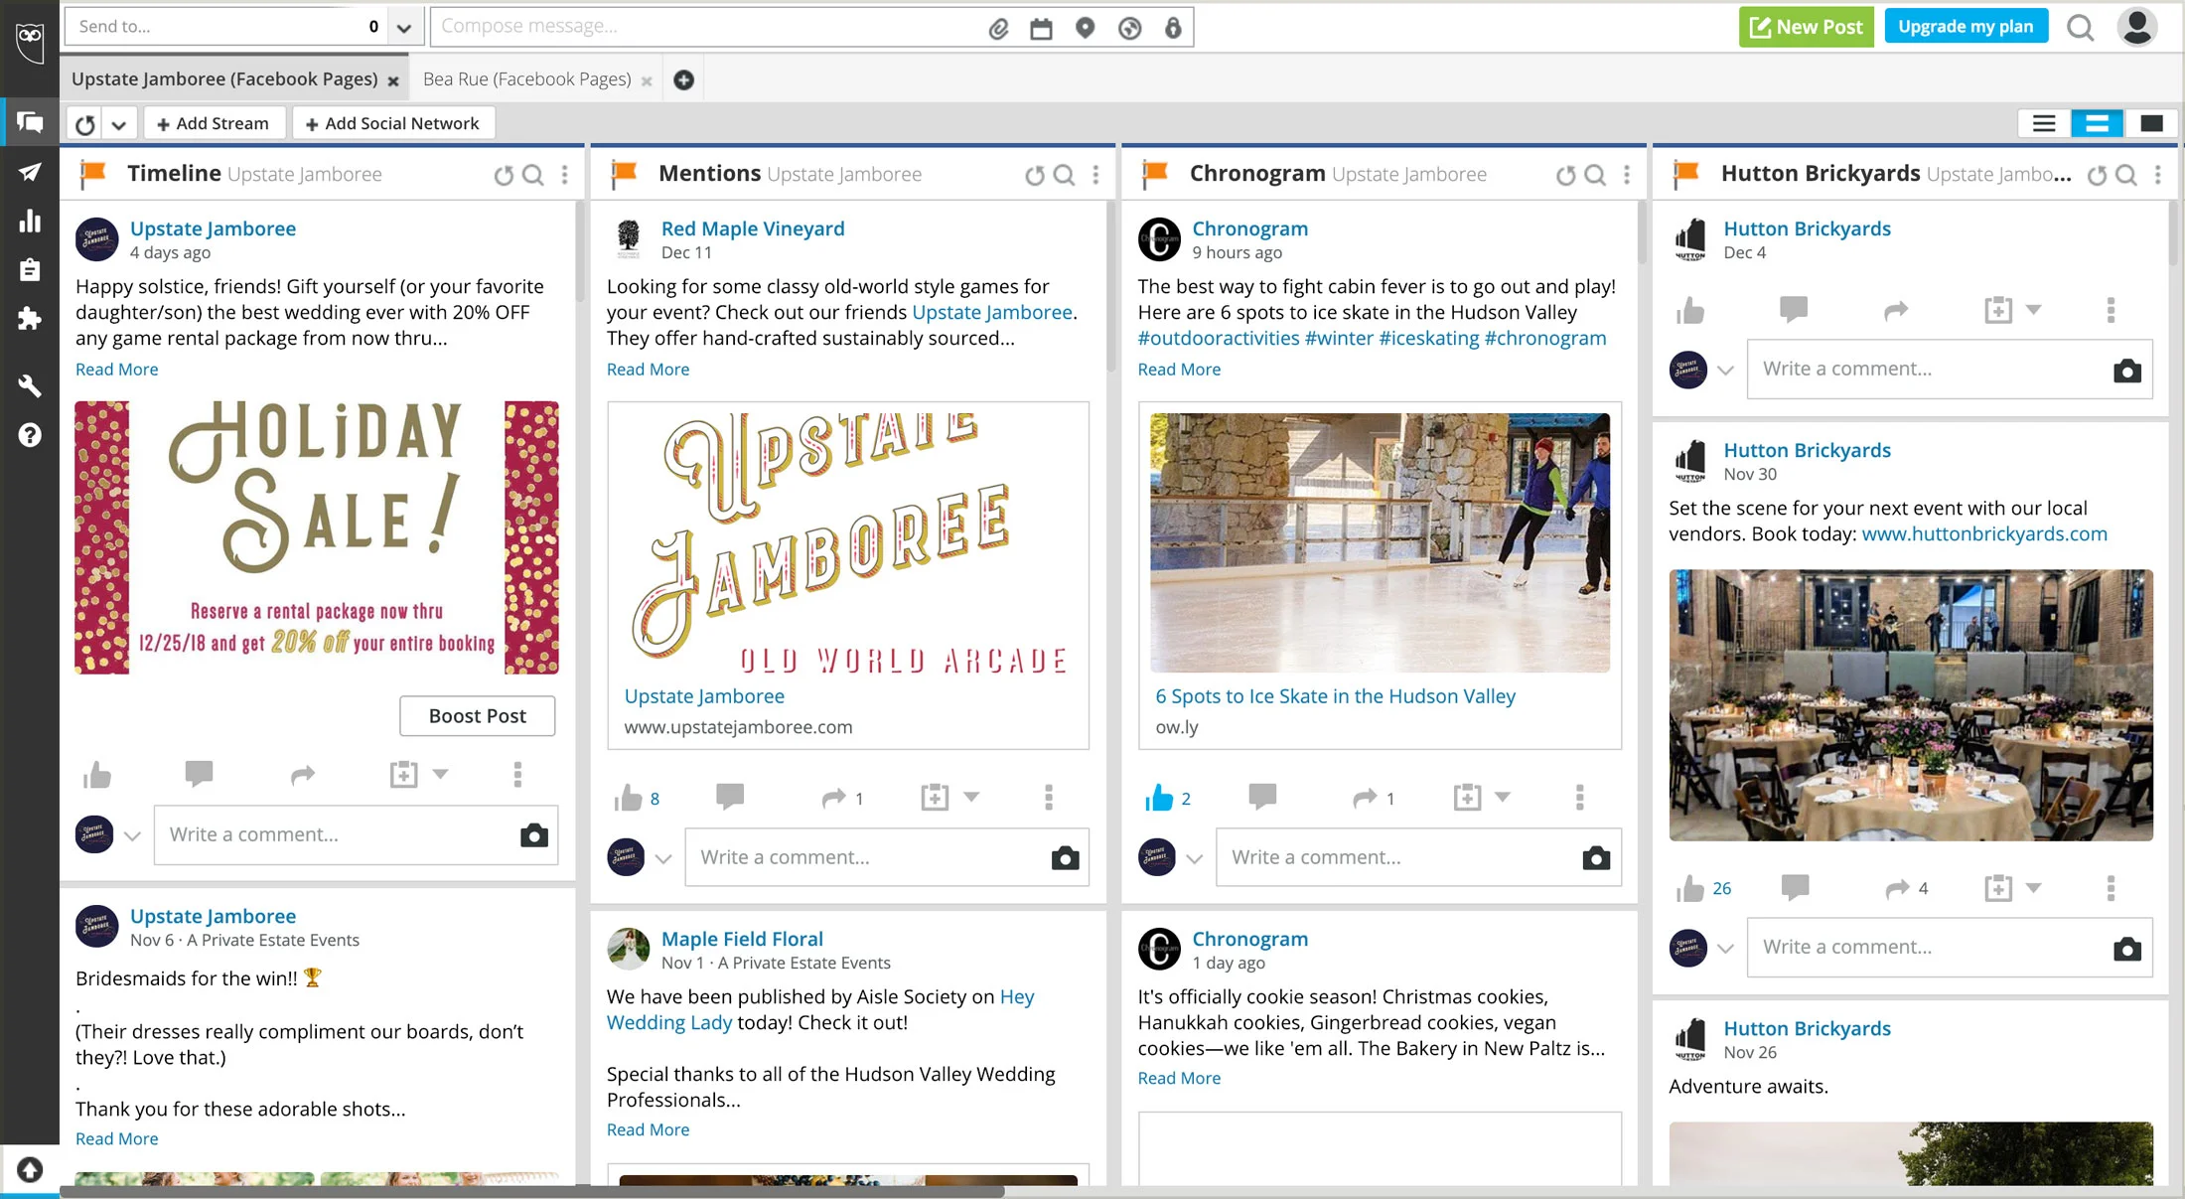
Task: Expand the Send to profile dropdown
Action: [x=403, y=28]
